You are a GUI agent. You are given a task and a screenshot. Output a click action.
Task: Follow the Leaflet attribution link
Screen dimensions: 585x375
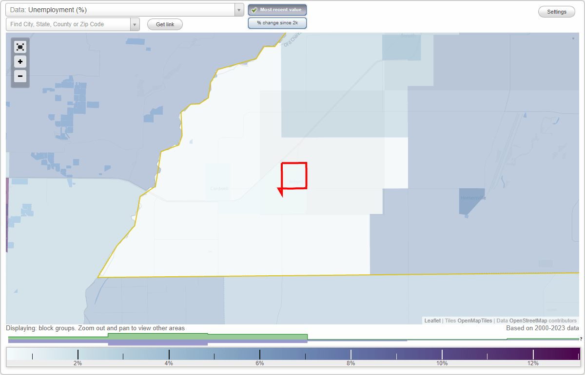(x=432, y=321)
